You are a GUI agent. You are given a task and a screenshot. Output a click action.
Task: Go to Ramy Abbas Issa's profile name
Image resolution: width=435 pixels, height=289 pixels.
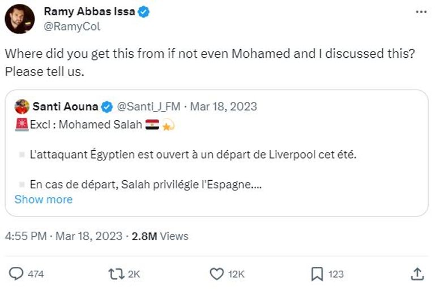click(89, 12)
